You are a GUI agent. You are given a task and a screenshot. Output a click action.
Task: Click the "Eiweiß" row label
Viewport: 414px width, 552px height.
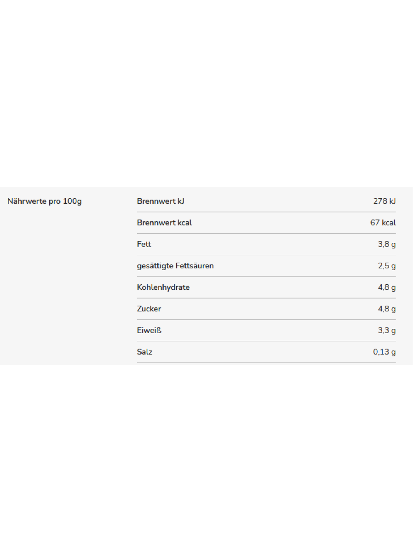pos(149,330)
